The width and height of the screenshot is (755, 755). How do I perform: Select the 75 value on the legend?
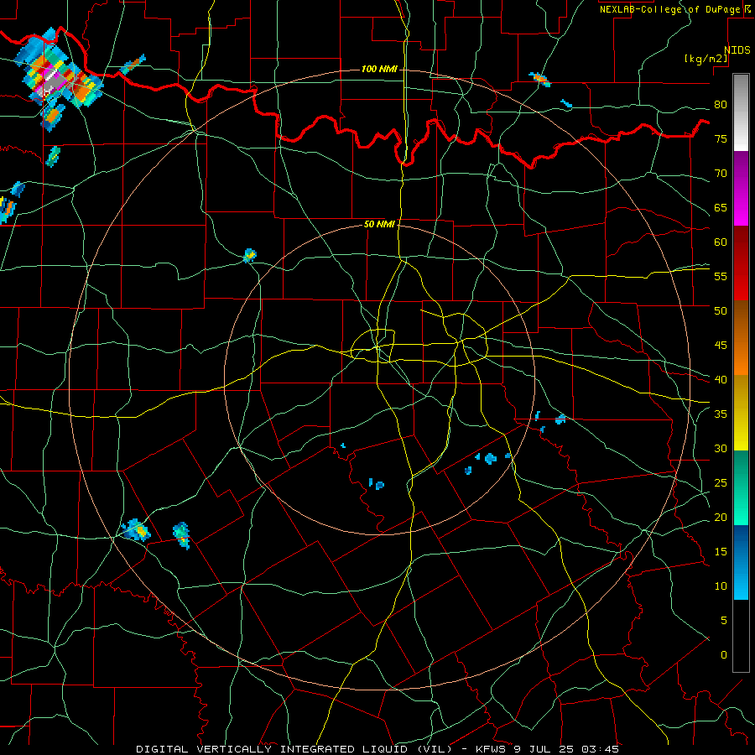click(x=721, y=138)
